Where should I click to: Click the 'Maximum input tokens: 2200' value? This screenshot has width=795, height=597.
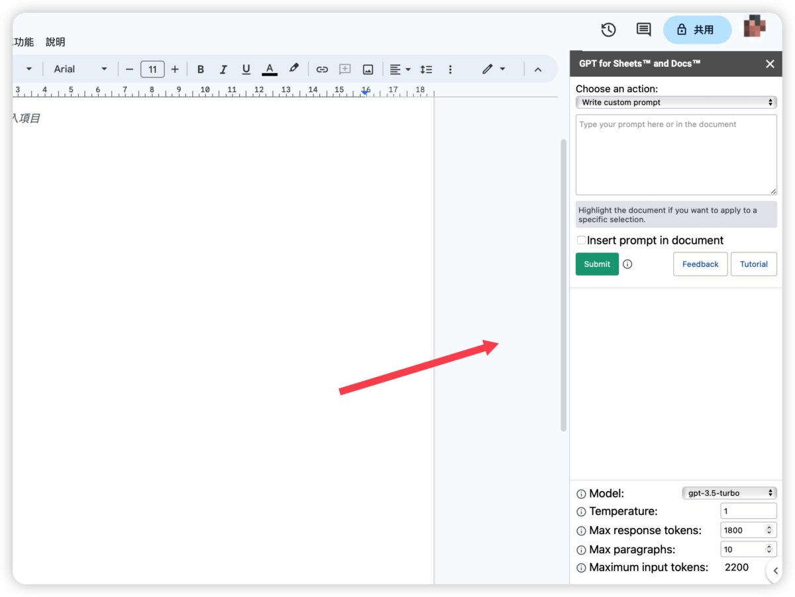[x=737, y=567]
